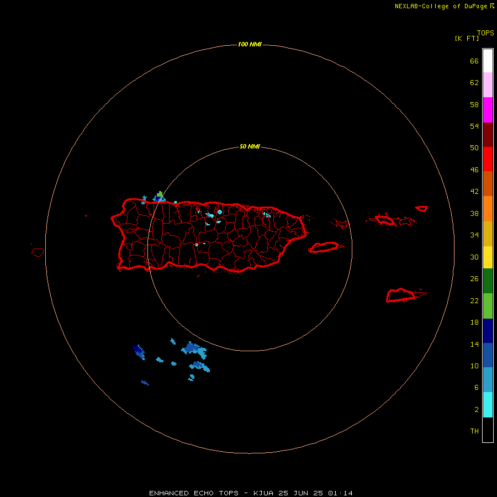Click the 42 legend value
The width and height of the screenshot is (497, 497).
click(x=474, y=192)
